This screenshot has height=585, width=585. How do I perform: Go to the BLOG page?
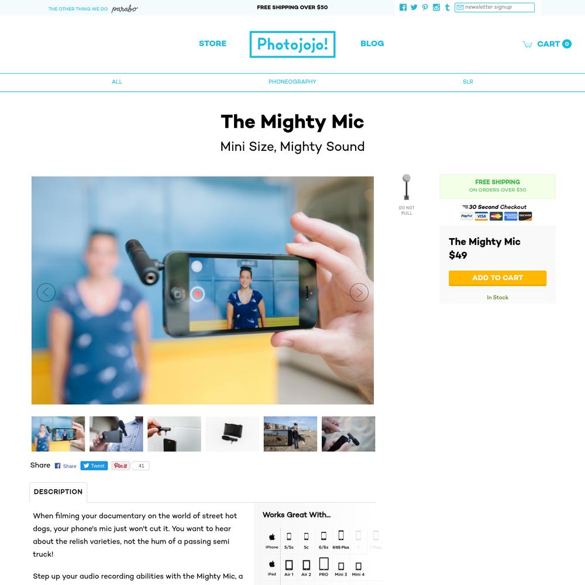(x=372, y=44)
